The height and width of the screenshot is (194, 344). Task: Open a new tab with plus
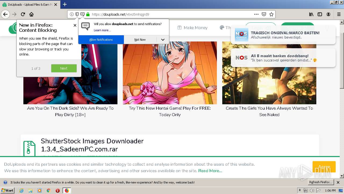pos(65,4)
